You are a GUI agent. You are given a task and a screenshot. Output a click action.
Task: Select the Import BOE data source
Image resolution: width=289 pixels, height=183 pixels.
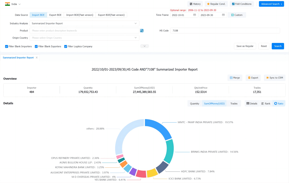coord(38,15)
